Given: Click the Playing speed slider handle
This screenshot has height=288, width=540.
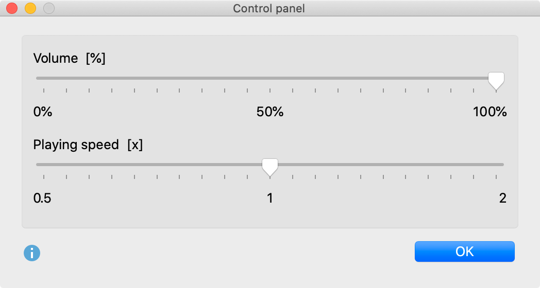Looking at the screenshot, I should pos(270,166).
